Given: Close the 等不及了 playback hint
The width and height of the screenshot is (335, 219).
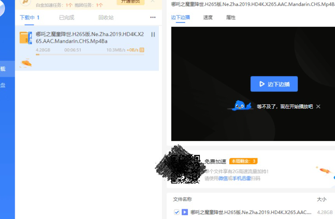Looking at the screenshot, I should tap(318, 106).
